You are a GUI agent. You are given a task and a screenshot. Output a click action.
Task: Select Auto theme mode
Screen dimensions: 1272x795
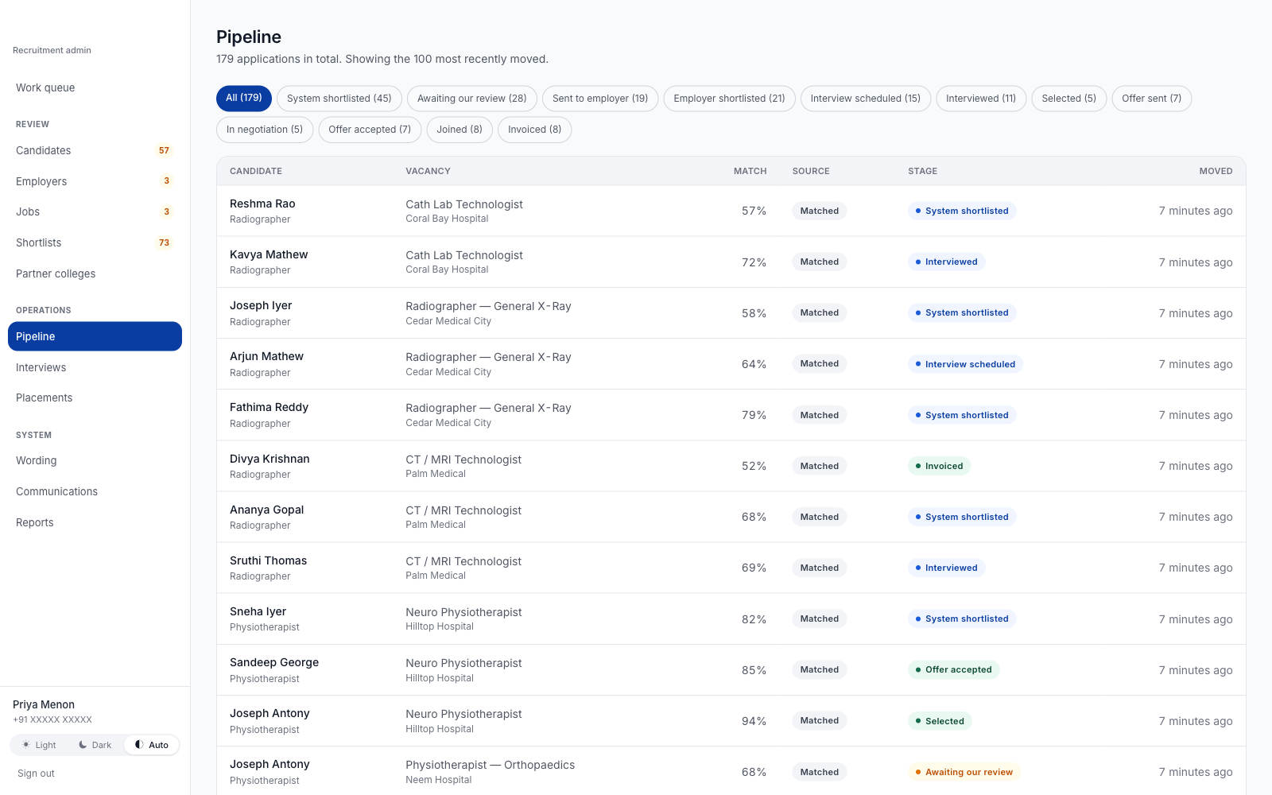pyautogui.click(x=151, y=745)
